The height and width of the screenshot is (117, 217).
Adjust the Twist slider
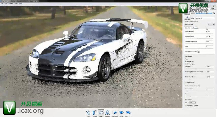(x=199, y=49)
